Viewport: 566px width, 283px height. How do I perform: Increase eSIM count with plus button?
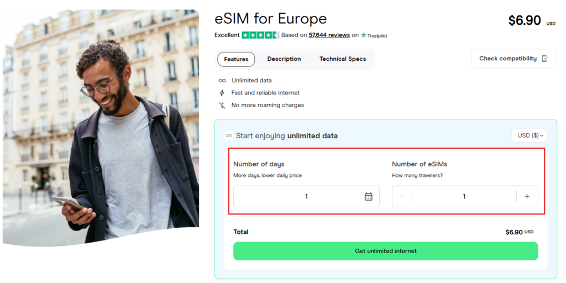(x=527, y=196)
